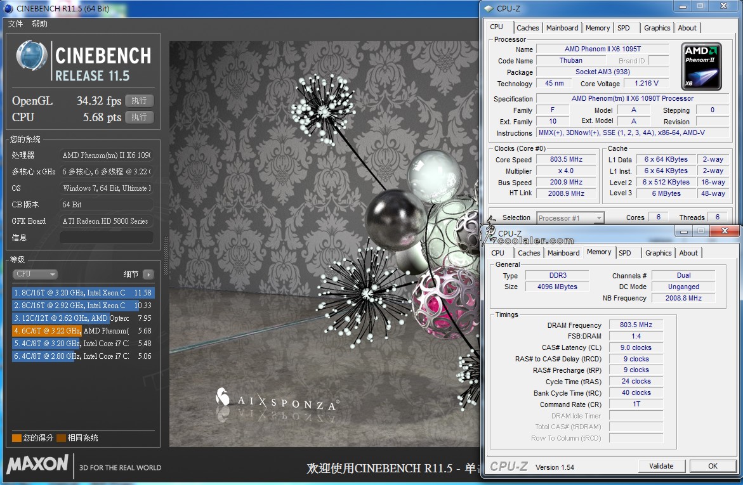
Task: Select ranking row 1, 8C/16T @ 3.20 GHz Xeon
Action: (83, 293)
